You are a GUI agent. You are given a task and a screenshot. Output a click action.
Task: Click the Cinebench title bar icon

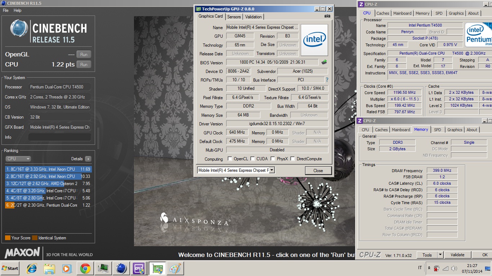3,3
